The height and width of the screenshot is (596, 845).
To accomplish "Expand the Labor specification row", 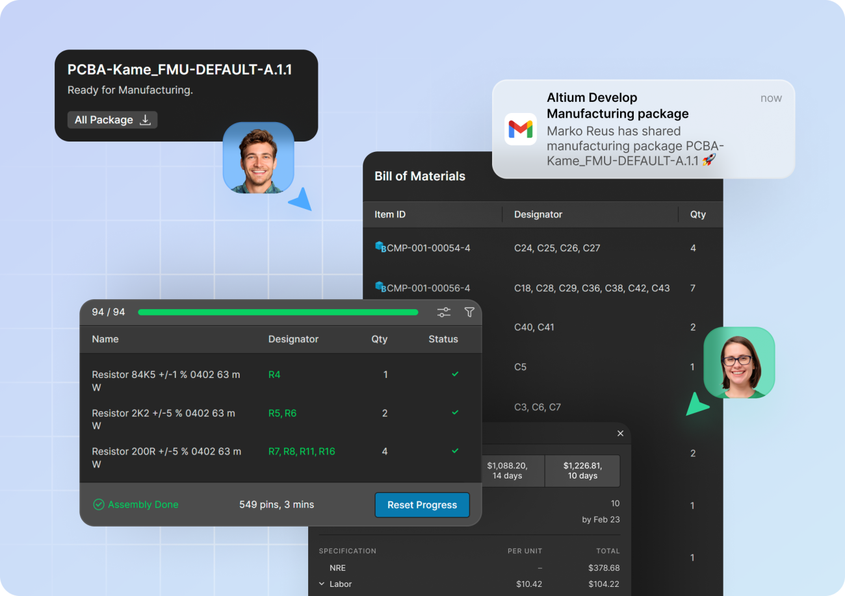I will point(322,584).
